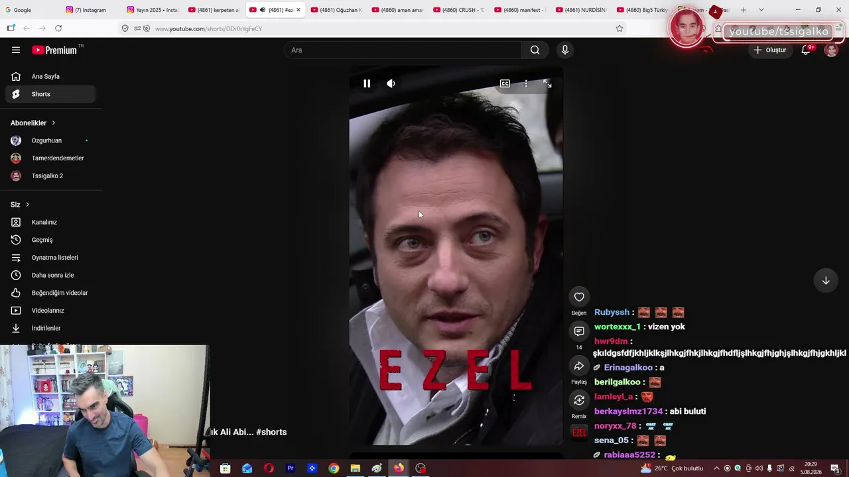Switch to the Yayın 2025 Instagram tab
This screenshot has width=849, height=477.
pyautogui.click(x=152, y=10)
